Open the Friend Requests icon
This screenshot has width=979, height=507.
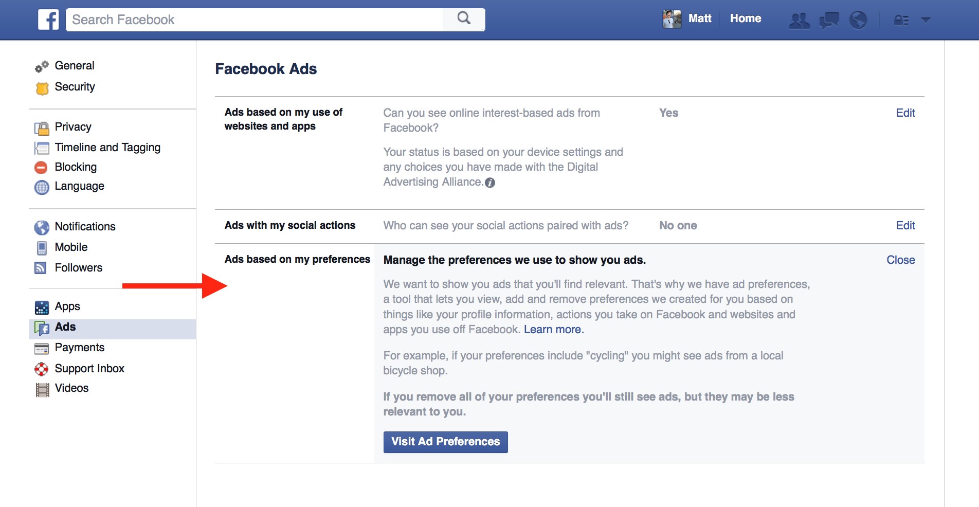pos(799,20)
